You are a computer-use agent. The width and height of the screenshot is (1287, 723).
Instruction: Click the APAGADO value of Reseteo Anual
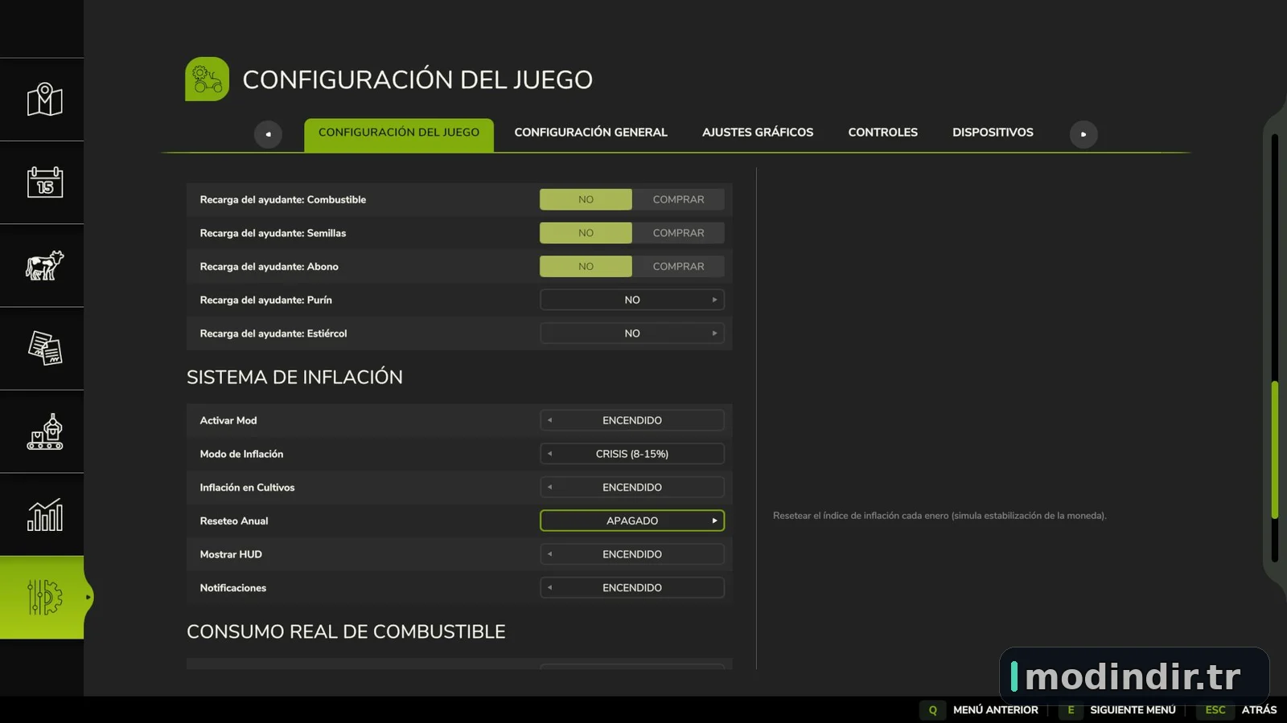pos(632,521)
